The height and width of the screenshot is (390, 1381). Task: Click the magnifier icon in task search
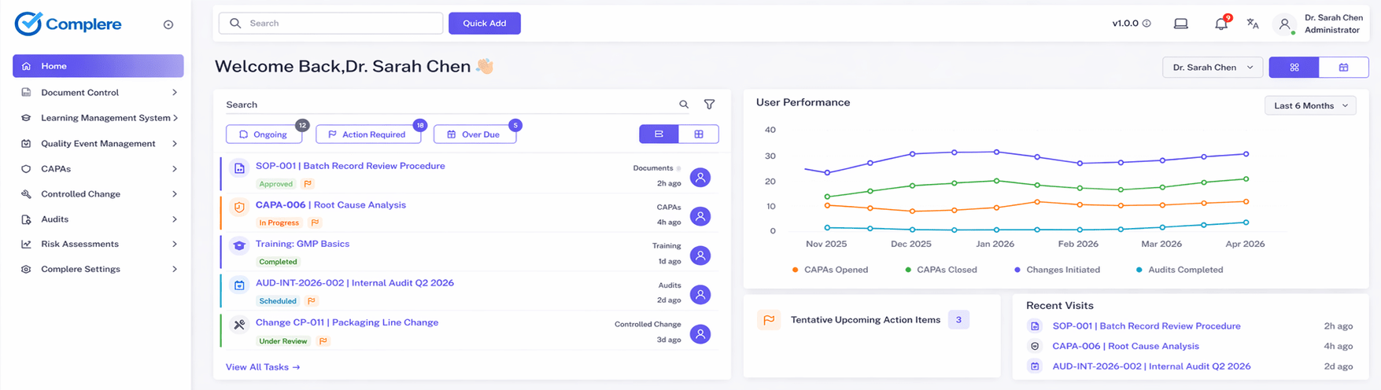point(684,105)
